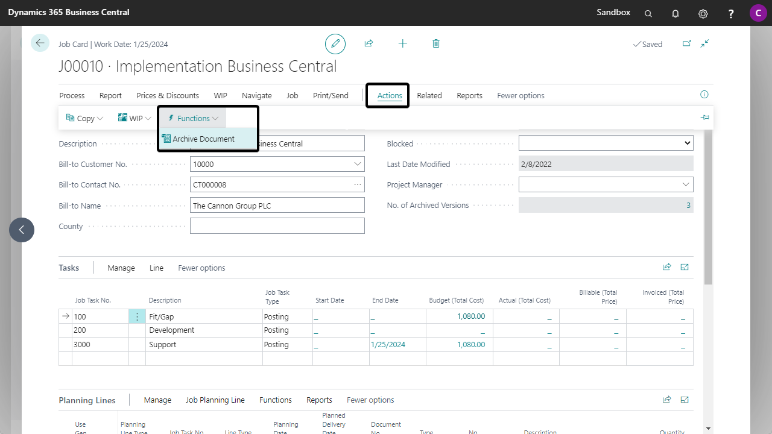Viewport: 772px width, 434px height.
Task: Collapse page with the shrink arrows icon
Action: point(704,43)
